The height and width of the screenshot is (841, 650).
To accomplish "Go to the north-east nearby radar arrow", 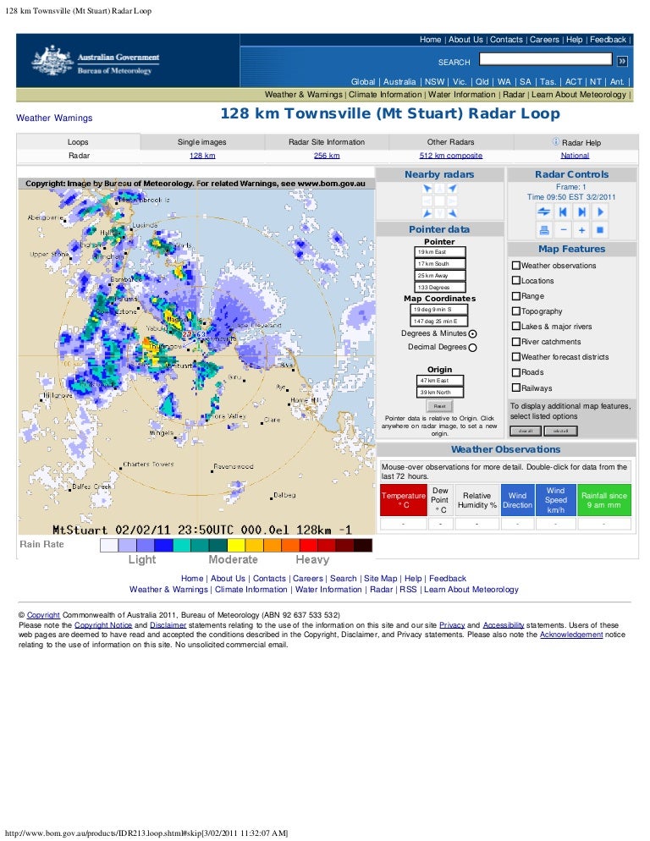I will (453, 189).
